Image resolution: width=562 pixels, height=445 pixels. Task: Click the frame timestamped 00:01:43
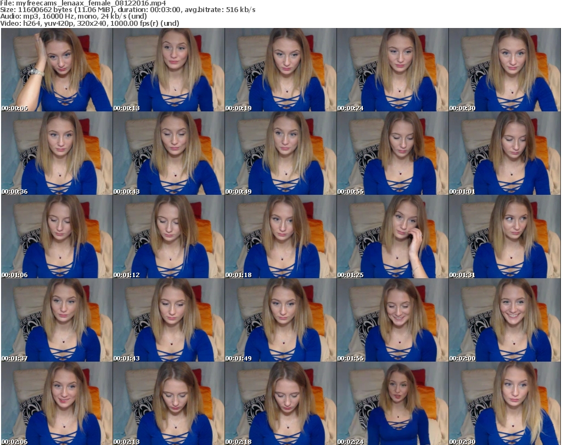click(x=169, y=320)
